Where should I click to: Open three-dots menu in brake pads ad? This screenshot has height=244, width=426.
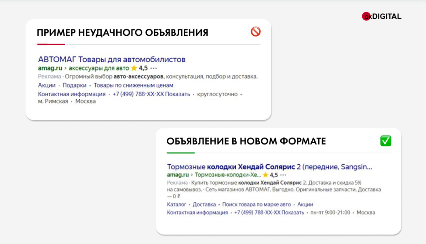click(x=283, y=175)
